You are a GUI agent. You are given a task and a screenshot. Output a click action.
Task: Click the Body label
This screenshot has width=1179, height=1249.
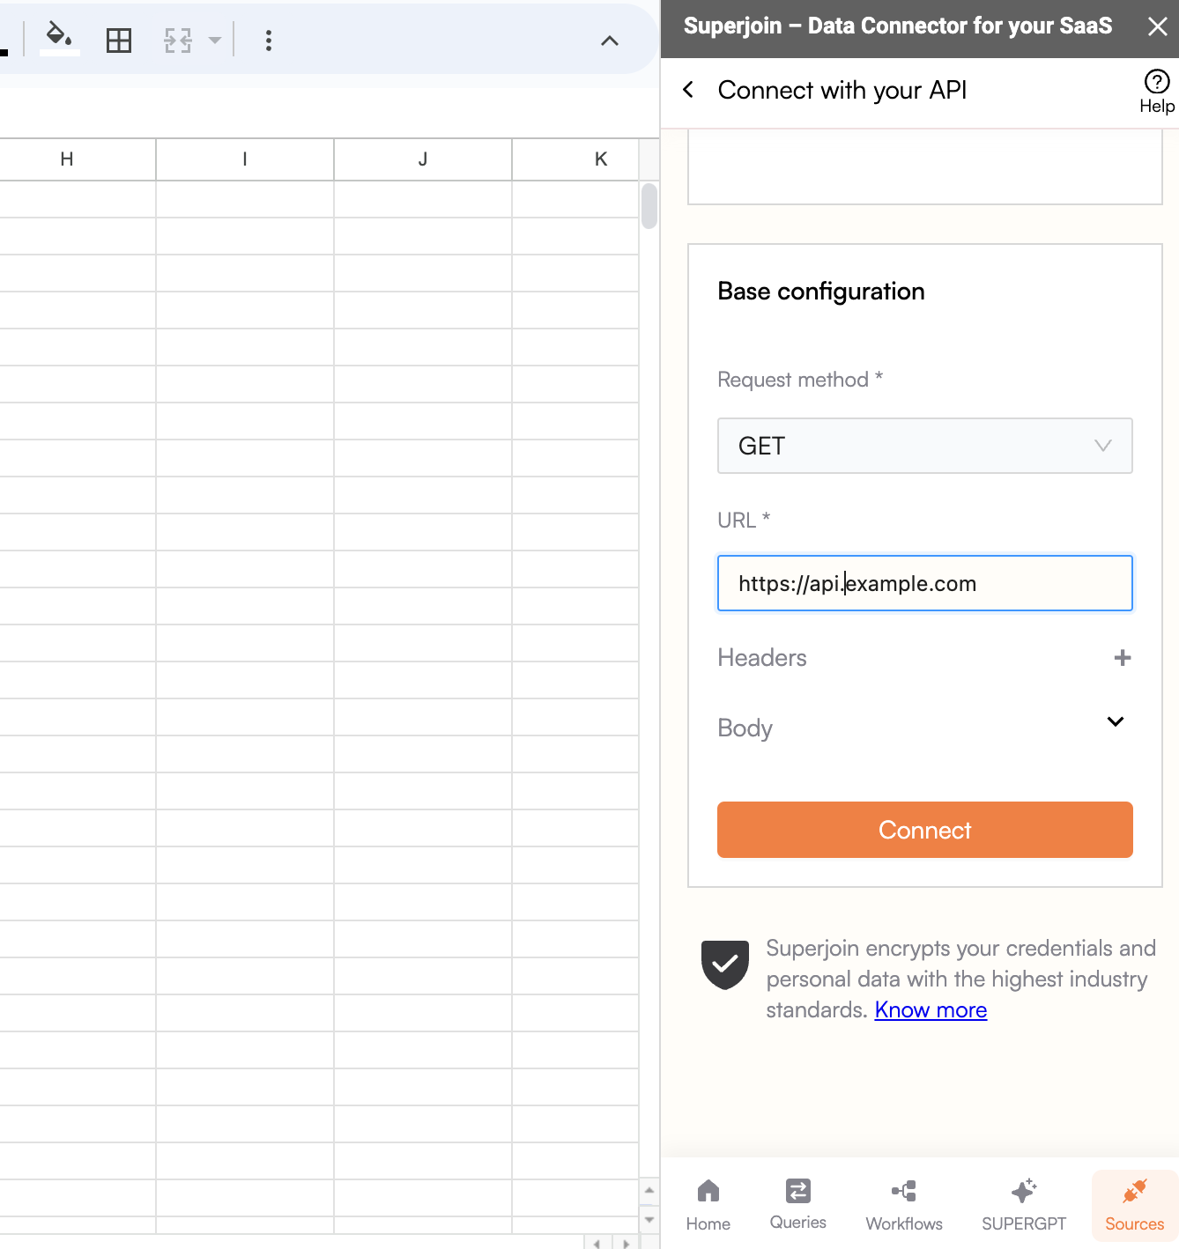(745, 728)
